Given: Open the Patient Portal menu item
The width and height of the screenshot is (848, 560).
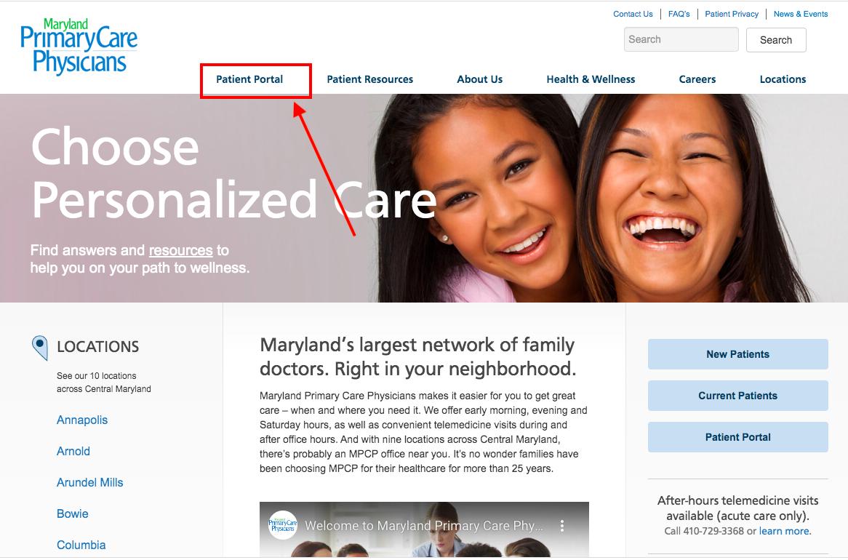Looking at the screenshot, I should [249, 79].
